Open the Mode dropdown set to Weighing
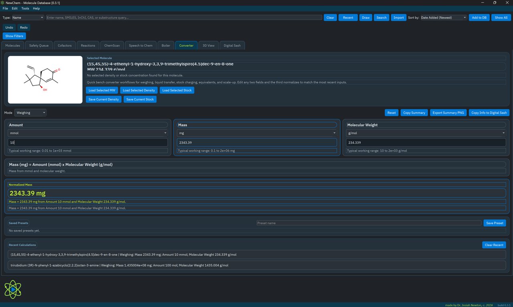 tap(30, 112)
